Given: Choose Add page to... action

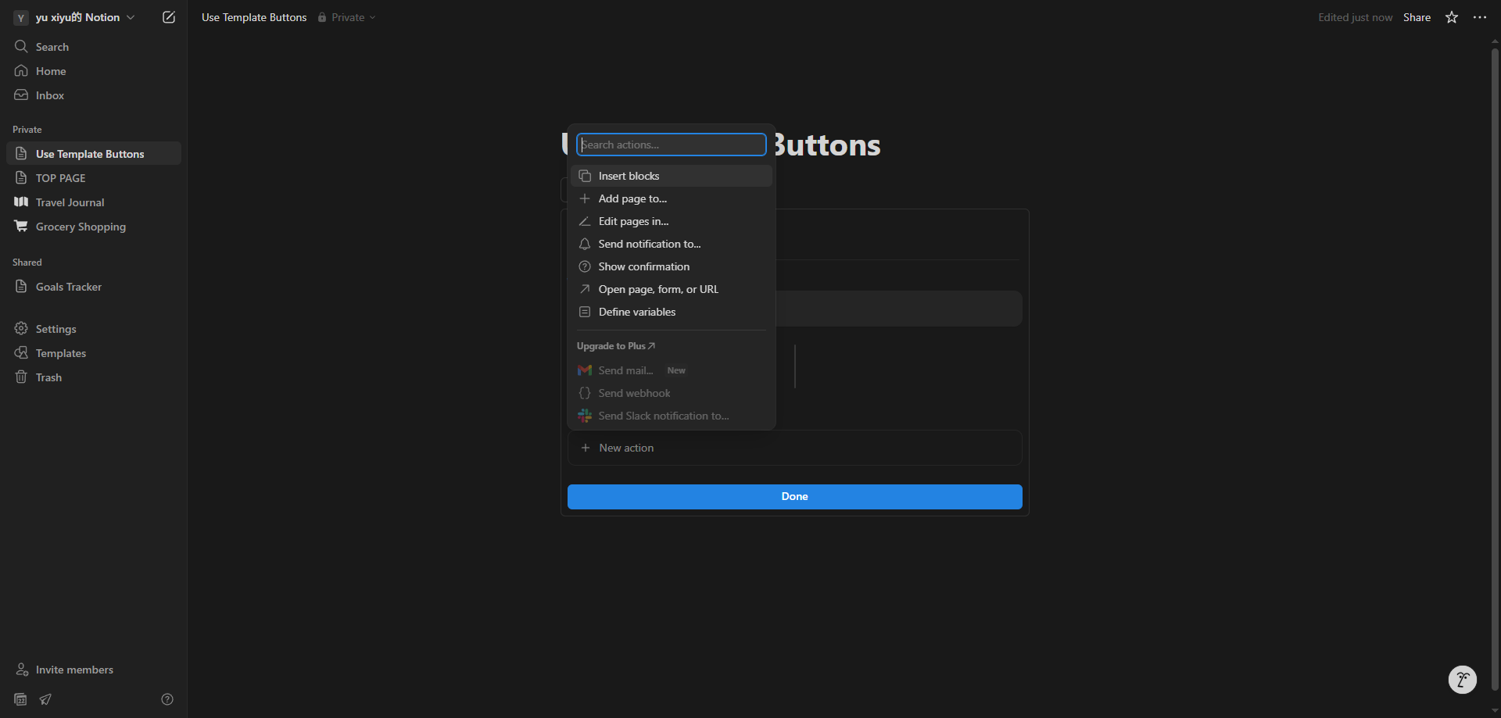Looking at the screenshot, I should pyautogui.click(x=672, y=198).
